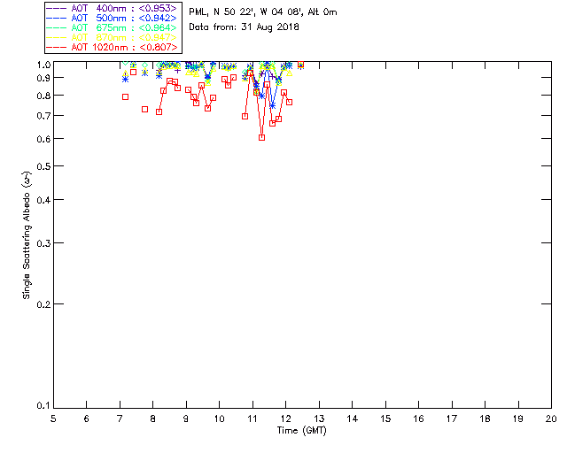Click the blue dashed line sample in legend

click(x=57, y=18)
